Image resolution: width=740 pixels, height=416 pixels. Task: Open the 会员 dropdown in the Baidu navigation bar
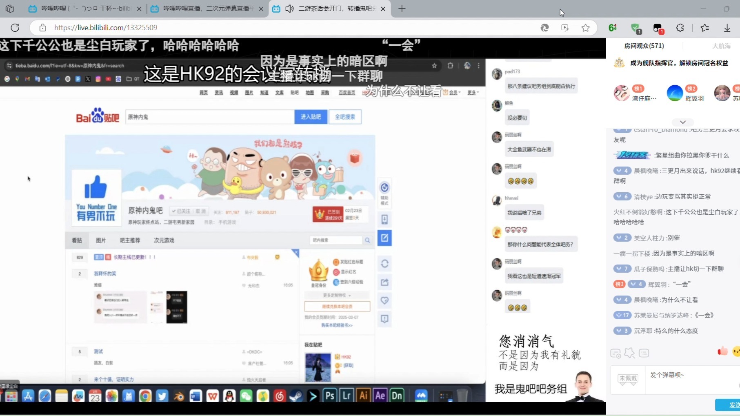point(453,92)
